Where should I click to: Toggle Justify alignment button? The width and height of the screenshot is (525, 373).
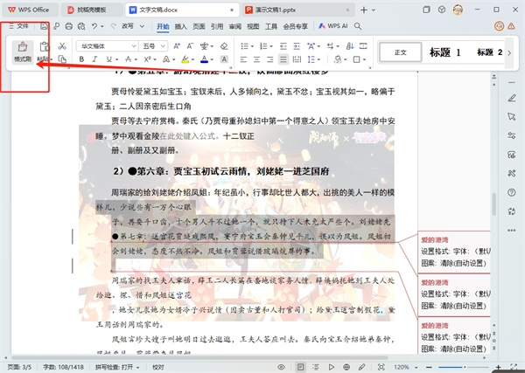pos(283,59)
